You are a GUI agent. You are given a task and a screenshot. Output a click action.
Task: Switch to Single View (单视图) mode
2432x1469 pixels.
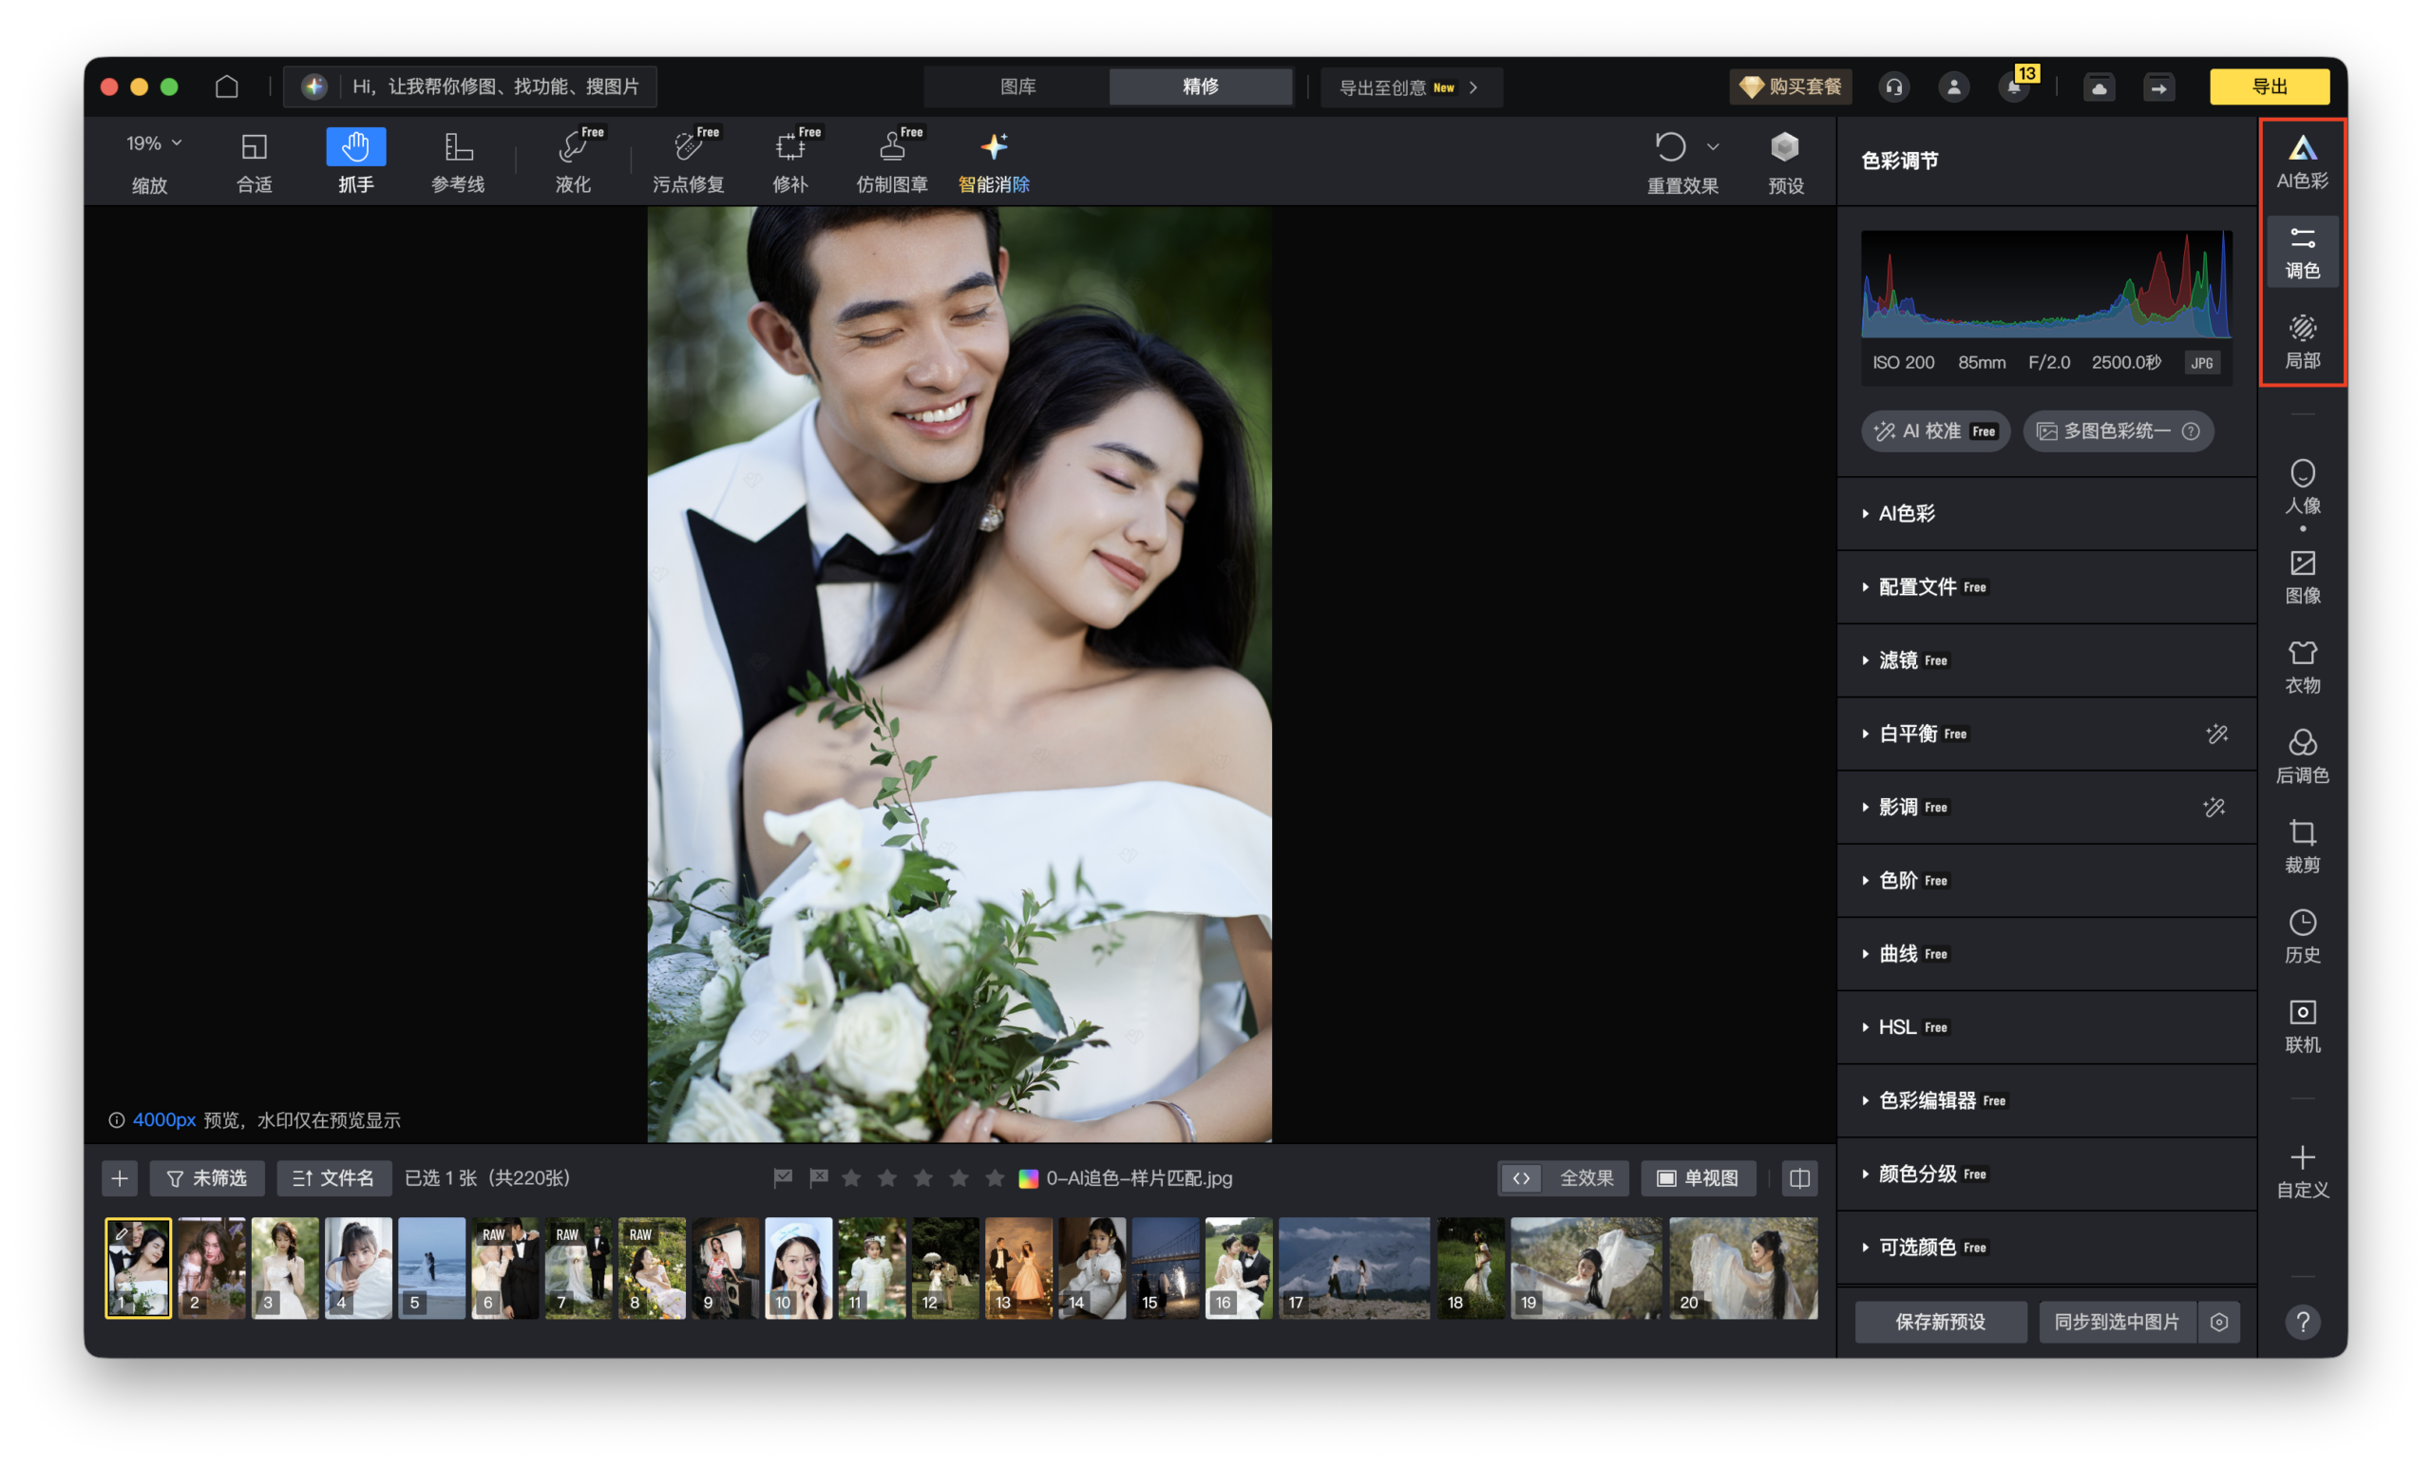pyautogui.click(x=1698, y=1178)
